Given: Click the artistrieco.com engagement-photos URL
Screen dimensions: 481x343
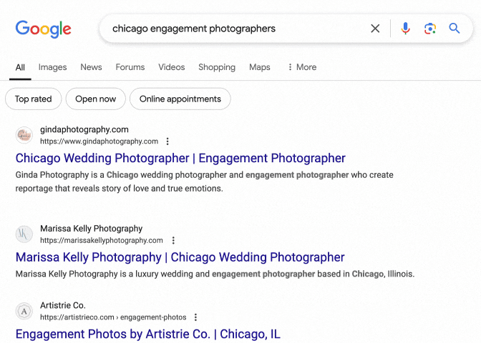Looking at the screenshot, I should click(x=113, y=317).
